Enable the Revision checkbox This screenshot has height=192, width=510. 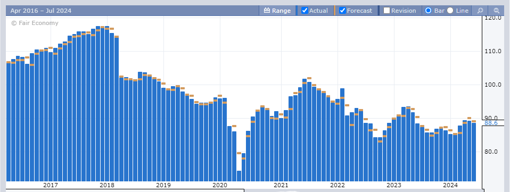386,11
